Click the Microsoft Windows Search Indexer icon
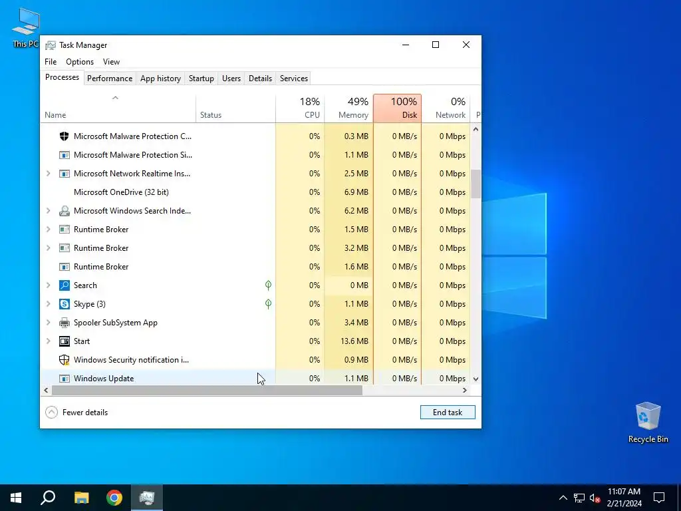The height and width of the screenshot is (511, 681). click(65, 211)
